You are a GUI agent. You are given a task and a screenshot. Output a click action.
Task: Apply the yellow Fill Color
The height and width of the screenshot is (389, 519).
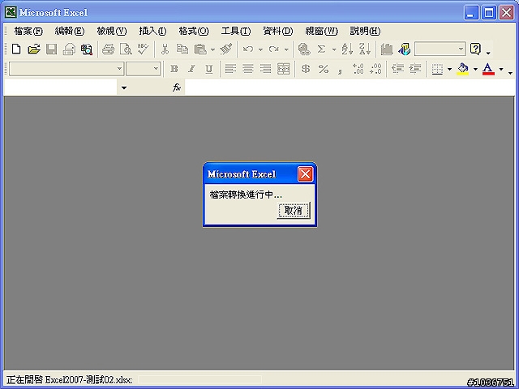tap(463, 69)
